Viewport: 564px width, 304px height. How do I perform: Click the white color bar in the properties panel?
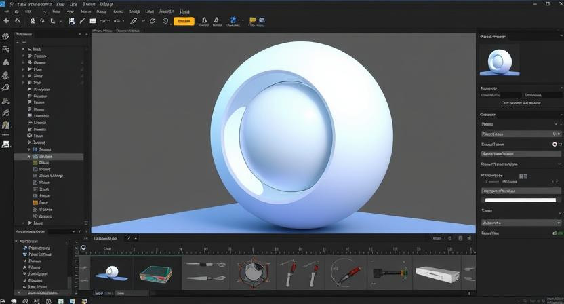coord(519,200)
